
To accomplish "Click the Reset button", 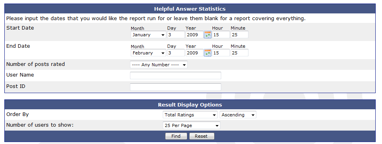I will 202,136.
